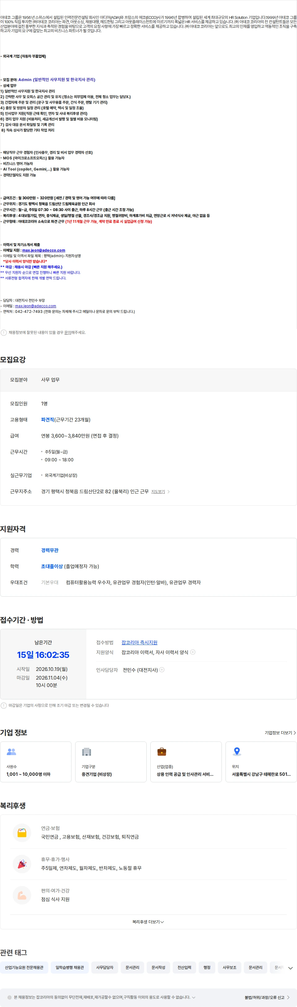Click the red 당사 이력서 양식만 받습니다 notice
The width and height of the screenshot is (297, 1007).
click(25, 261)
